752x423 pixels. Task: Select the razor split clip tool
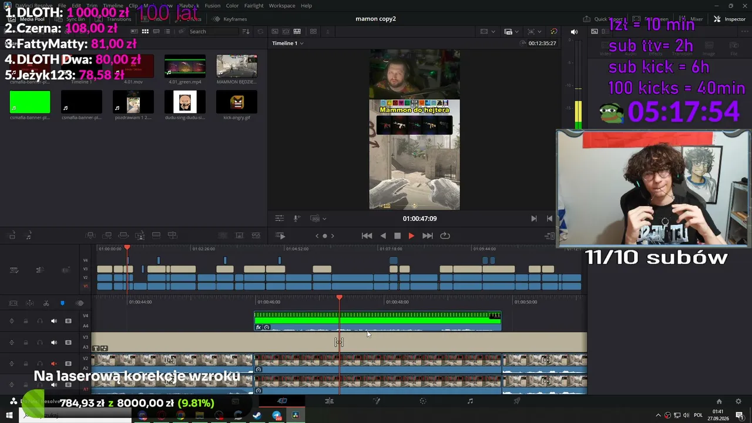coord(46,303)
